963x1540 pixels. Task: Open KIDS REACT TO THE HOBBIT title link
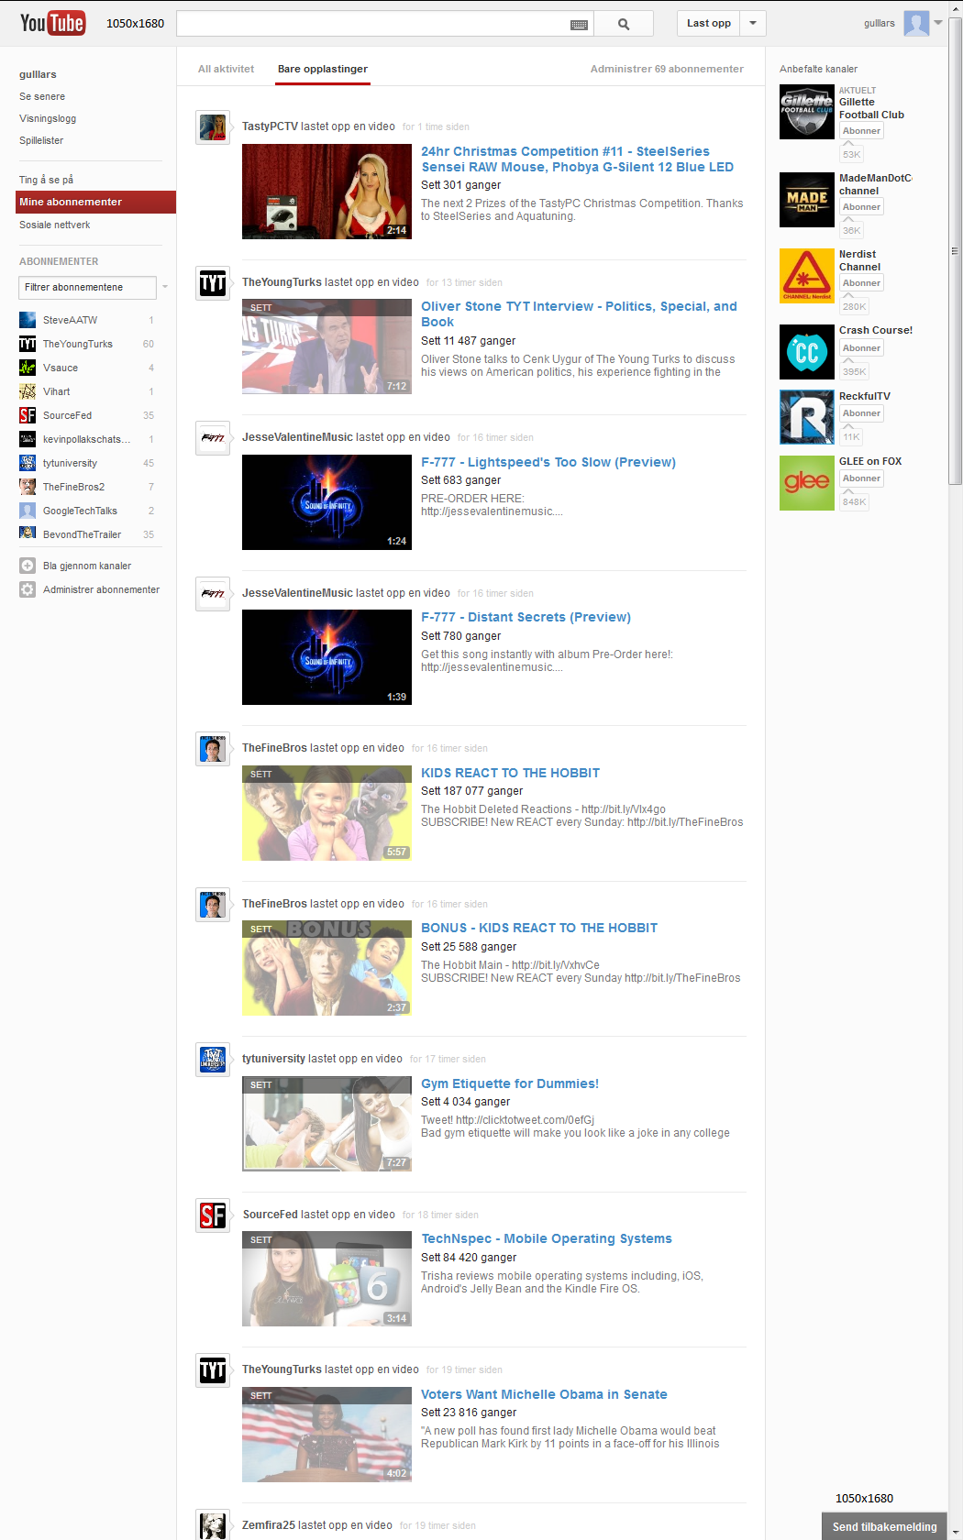click(510, 773)
